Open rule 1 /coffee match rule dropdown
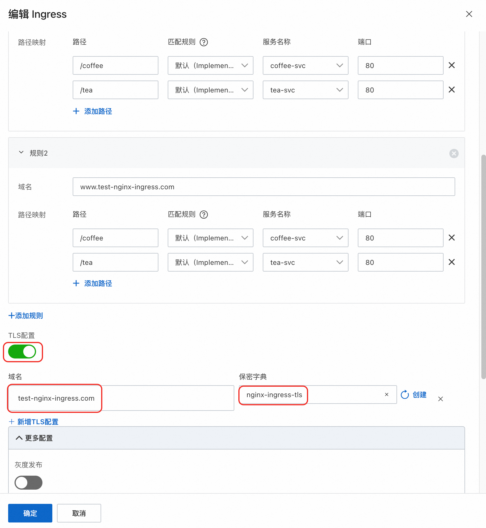Screen dimensions: 486x528 point(210,65)
